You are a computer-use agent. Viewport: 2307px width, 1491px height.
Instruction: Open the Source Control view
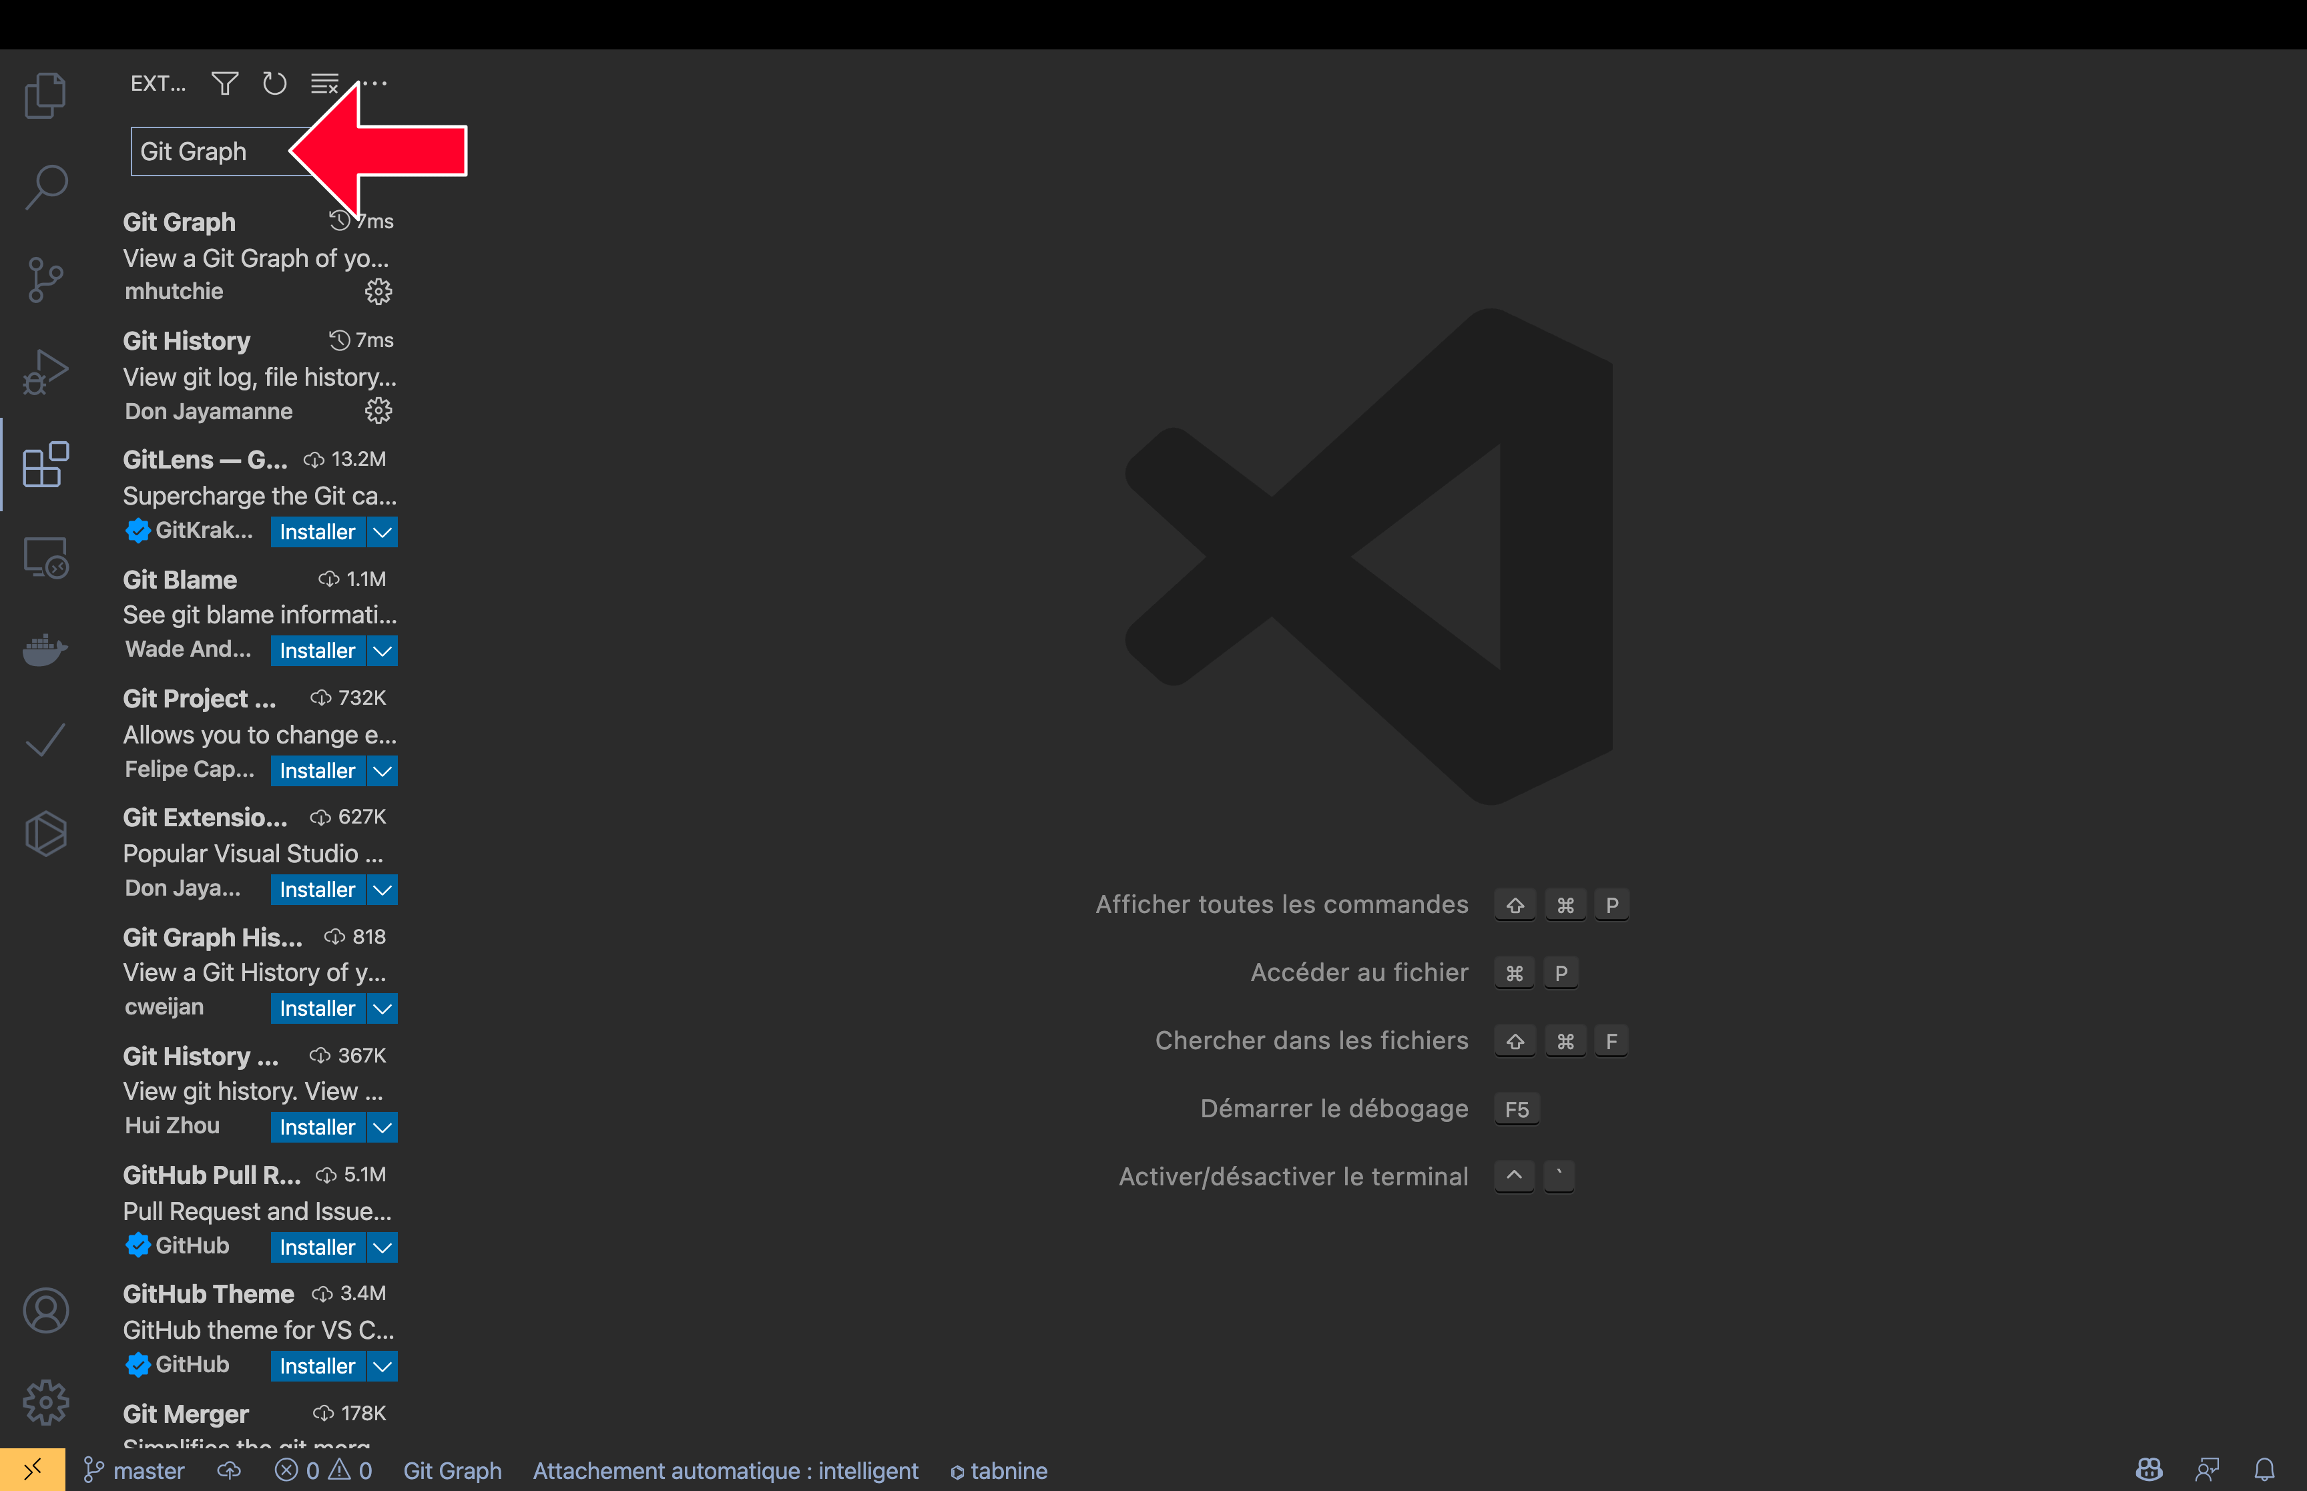pyautogui.click(x=45, y=280)
